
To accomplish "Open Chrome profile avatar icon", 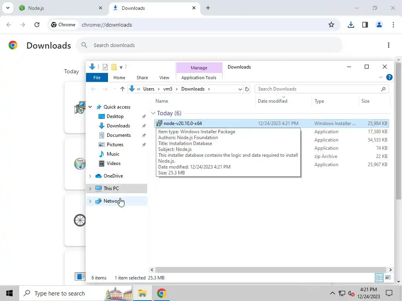I will [379, 25].
